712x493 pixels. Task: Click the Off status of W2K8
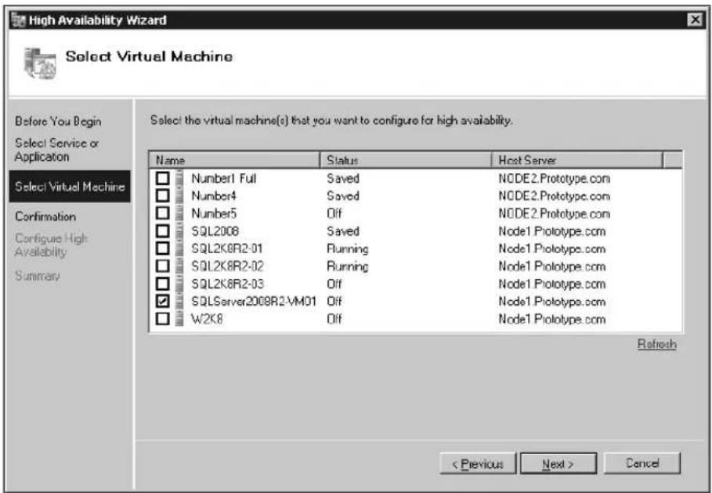[334, 319]
